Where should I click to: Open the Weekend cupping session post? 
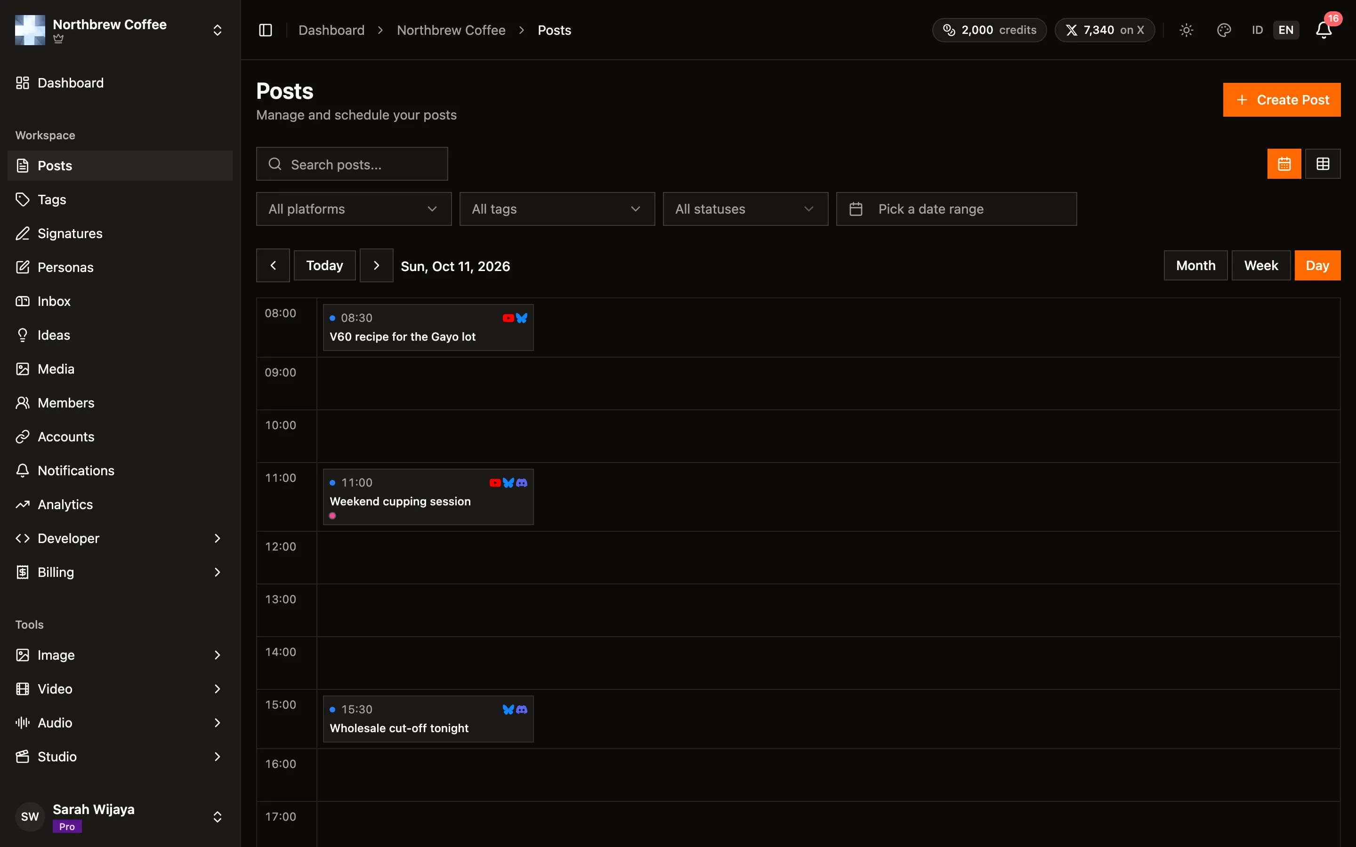coord(428,497)
